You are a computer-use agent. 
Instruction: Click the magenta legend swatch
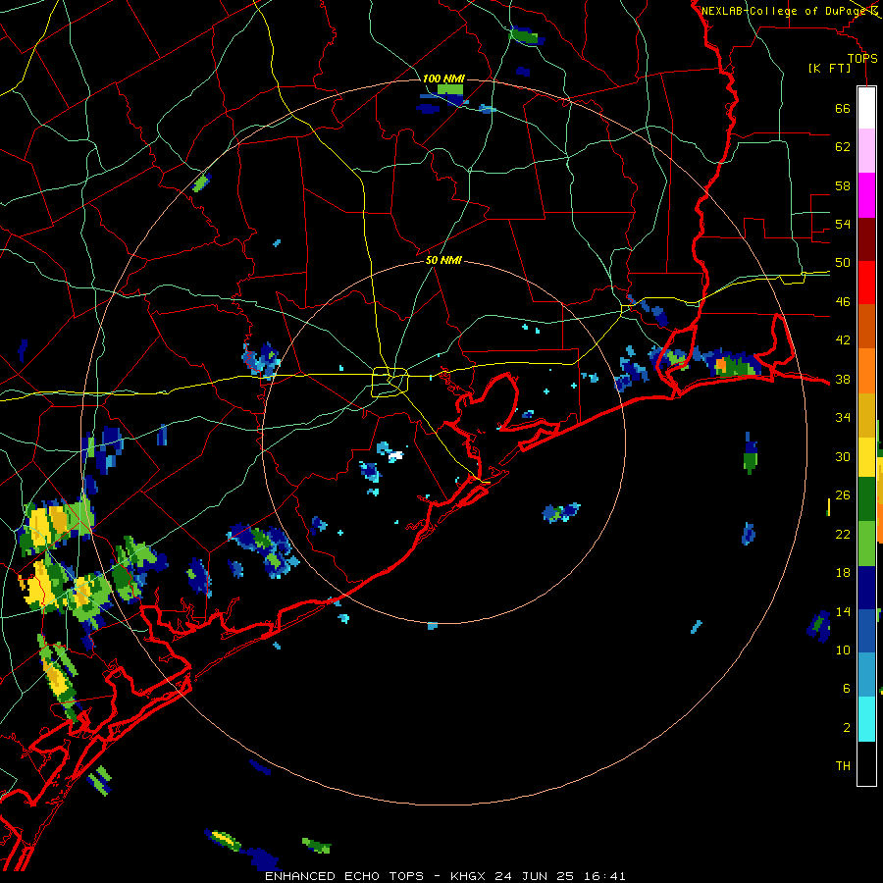(866, 195)
